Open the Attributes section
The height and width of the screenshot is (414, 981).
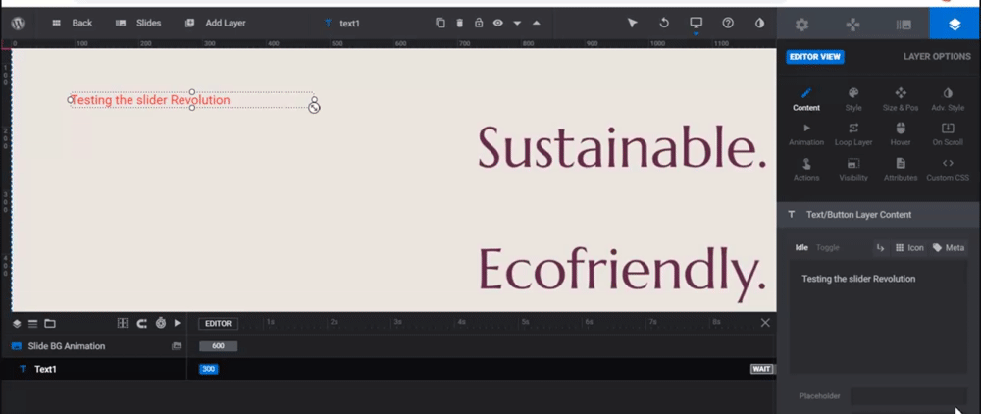click(901, 170)
